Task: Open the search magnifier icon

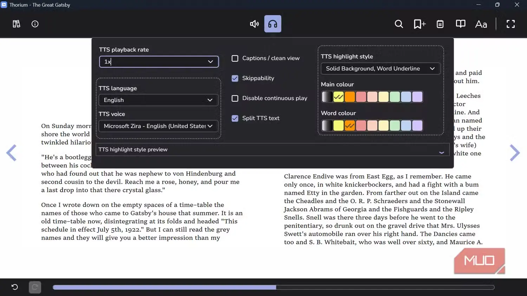Action: (x=399, y=24)
